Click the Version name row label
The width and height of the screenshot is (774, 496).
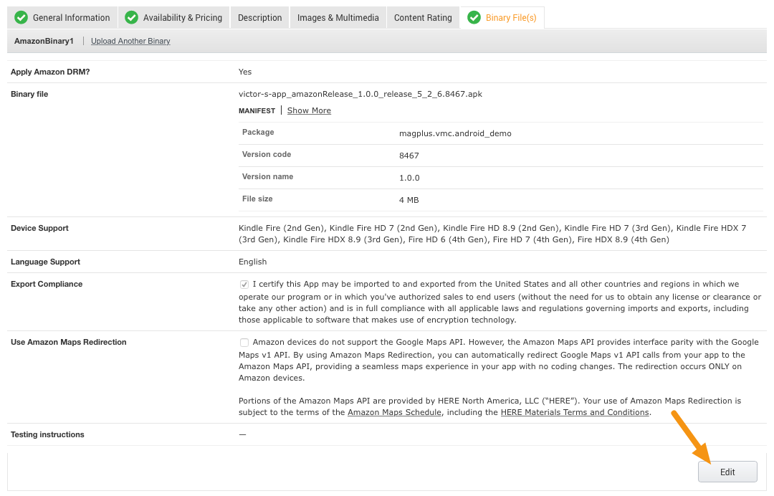pyautogui.click(x=267, y=176)
